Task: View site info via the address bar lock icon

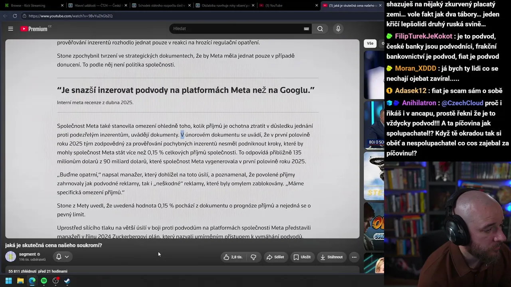Action: (24, 16)
